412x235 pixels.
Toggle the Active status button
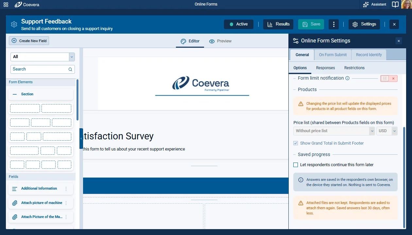point(239,24)
